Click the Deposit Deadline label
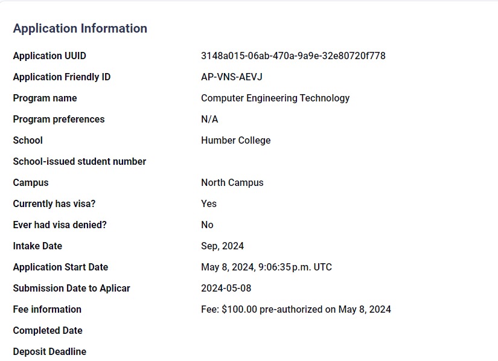Image resolution: width=498 pixels, height=361 pixels. point(49,352)
